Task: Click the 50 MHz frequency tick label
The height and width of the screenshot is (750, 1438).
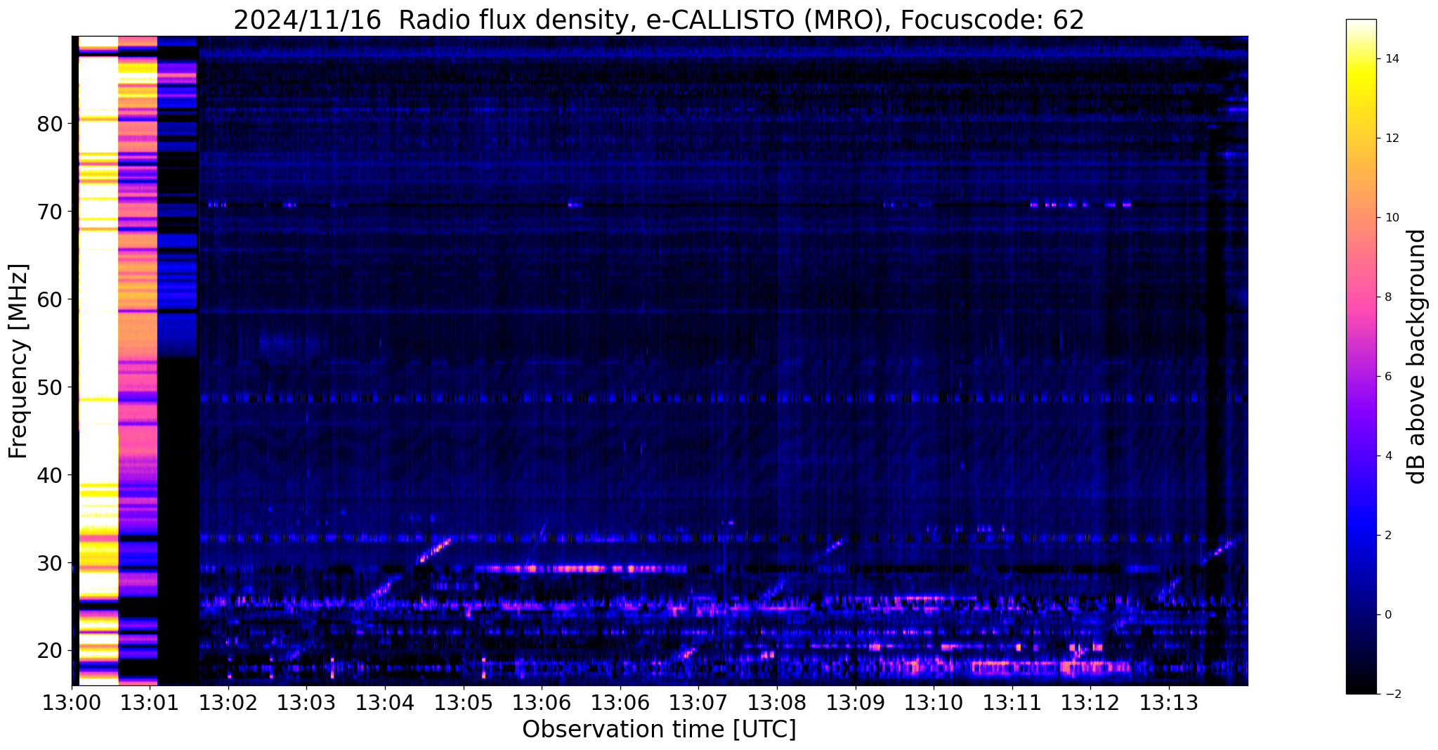Action: coord(50,387)
